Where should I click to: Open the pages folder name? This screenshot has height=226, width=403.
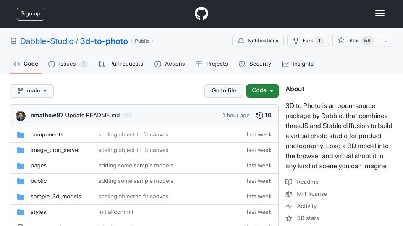pyautogui.click(x=39, y=166)
